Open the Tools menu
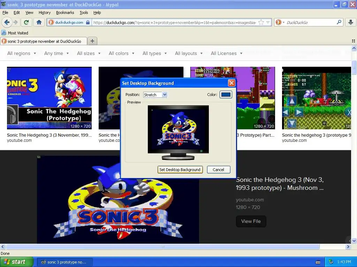The image size is (357, 267). 84,13
